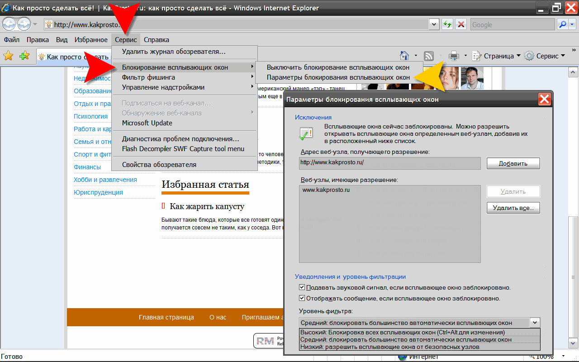Click the RSS feeds icon

click(428, 56)
